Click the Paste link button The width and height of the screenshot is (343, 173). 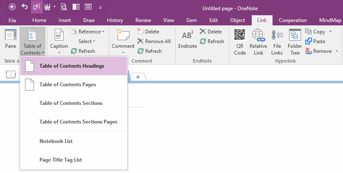click(315, 41)
